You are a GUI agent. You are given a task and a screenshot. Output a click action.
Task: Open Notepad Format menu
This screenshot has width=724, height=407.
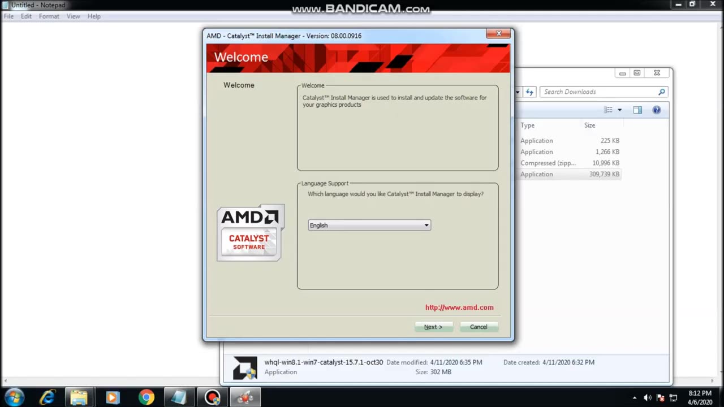(49, 16)
